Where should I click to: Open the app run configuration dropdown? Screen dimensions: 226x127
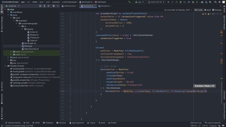point(139,2)
